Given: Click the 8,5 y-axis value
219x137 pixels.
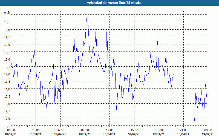Looking at the screenshot, I should pos(7,126).
